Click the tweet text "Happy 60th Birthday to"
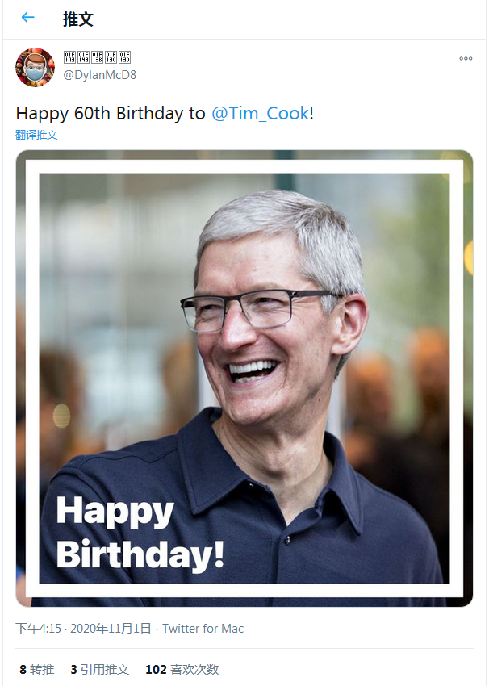 (111, 113)
